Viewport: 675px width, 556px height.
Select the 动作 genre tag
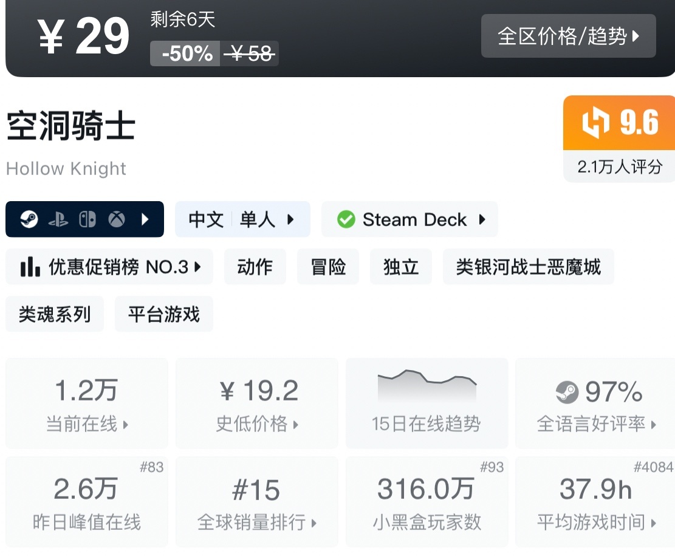pyautogui.click(x=255, y=267)
